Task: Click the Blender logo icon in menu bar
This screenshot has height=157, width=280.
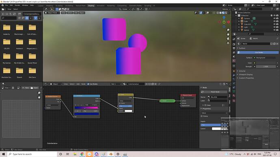Action: 2,5
